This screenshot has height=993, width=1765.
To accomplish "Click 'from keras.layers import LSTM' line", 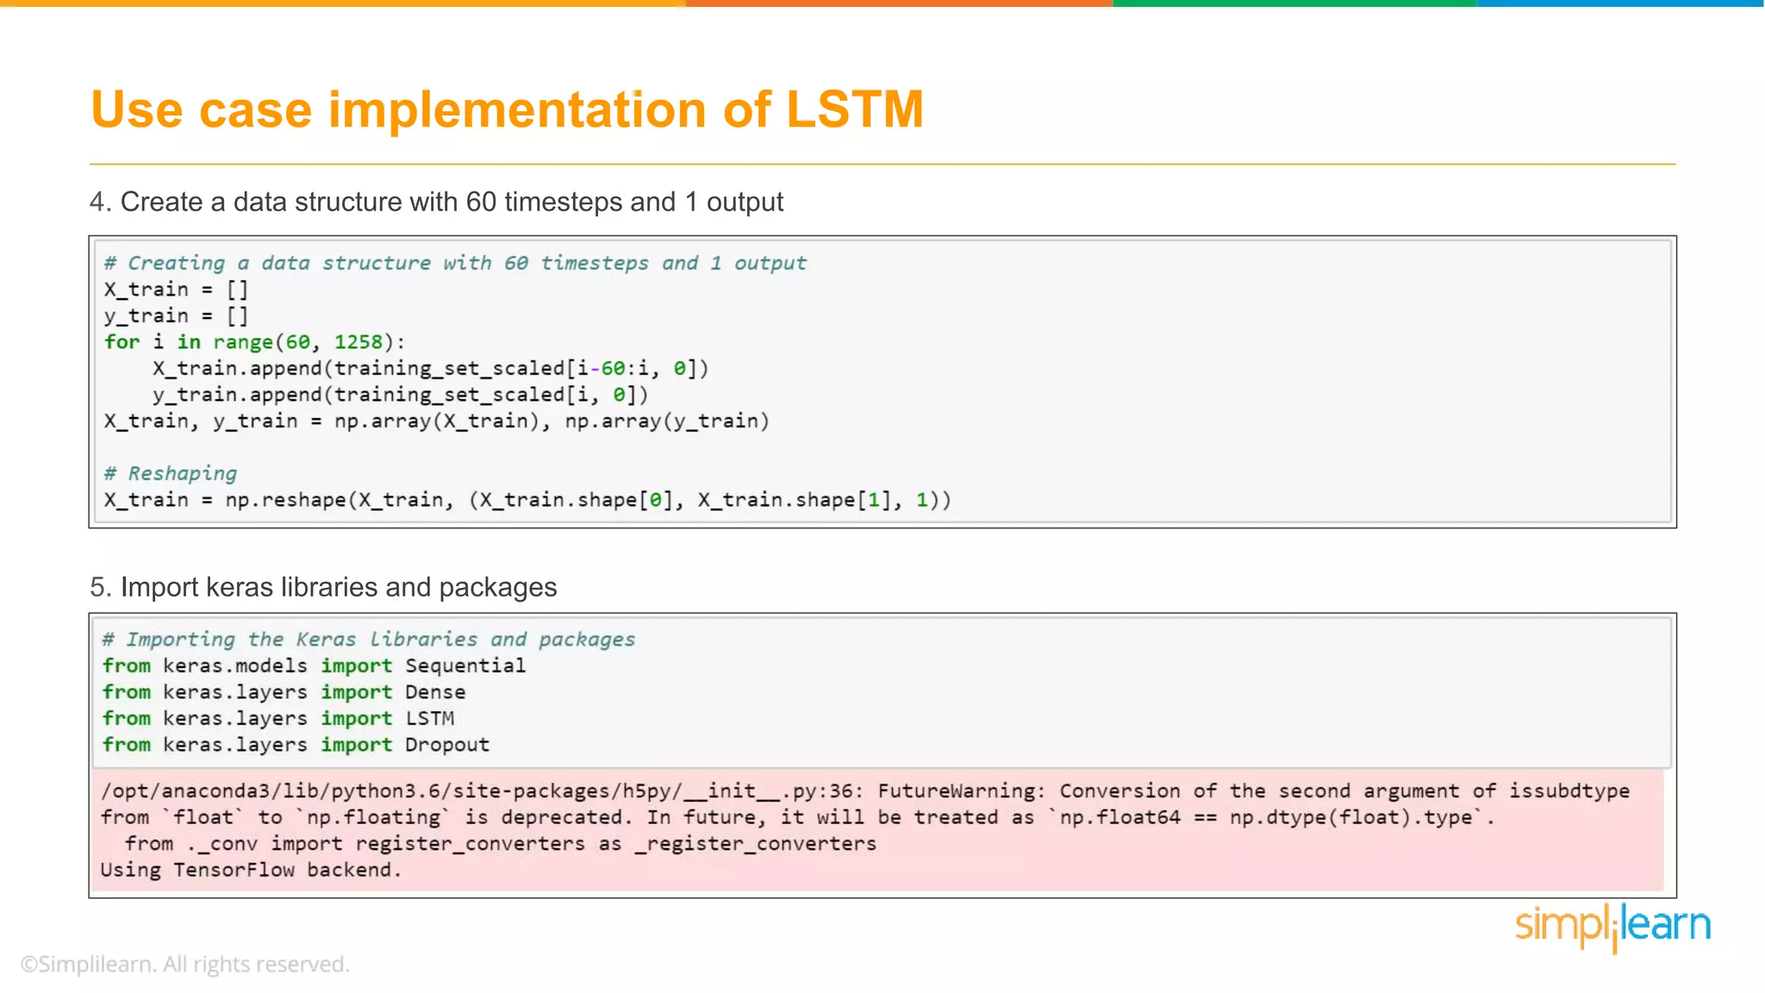I will [278, 719].
